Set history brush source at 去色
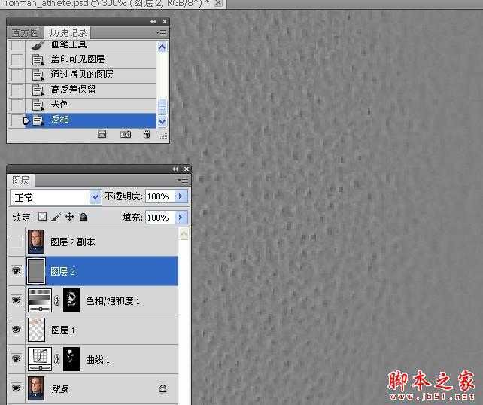Image resolution: width=483 pixels, height=405 pixels. click(x=17, y=105)
